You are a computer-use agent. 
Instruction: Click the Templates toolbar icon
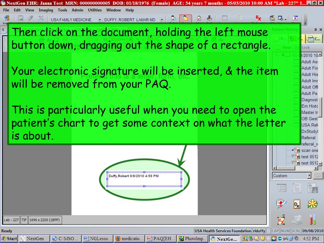coord(224,18)
